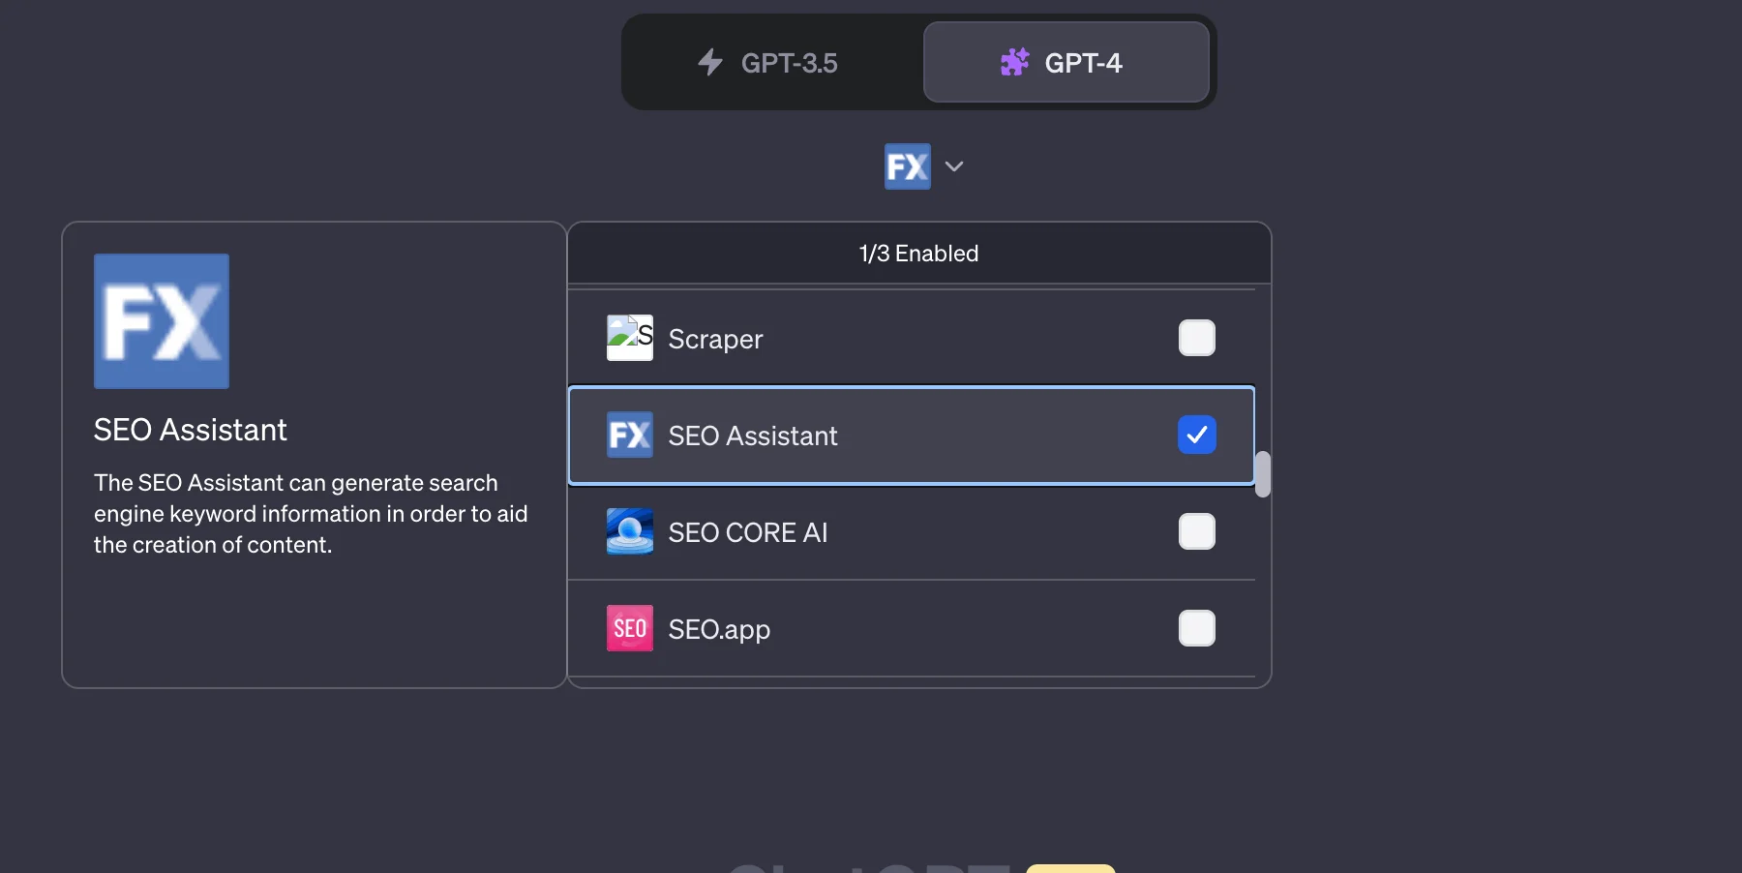Viewport: 1742px width, 873px height.
Task: Click the purple puzzle icon on GPT-4
Action: tap(1014, 63)
